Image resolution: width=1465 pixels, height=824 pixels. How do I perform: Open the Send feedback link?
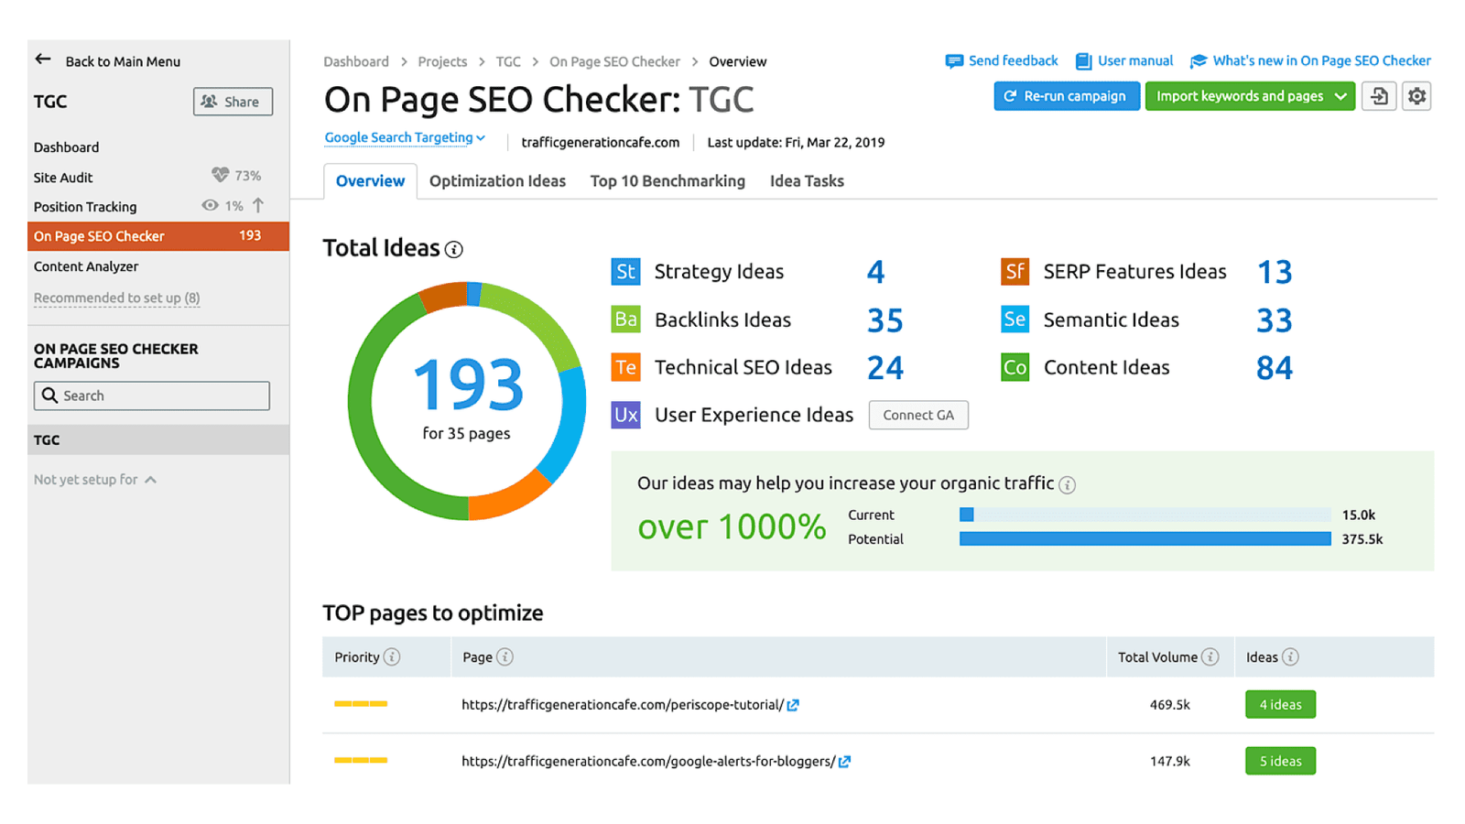point(1011,60)
